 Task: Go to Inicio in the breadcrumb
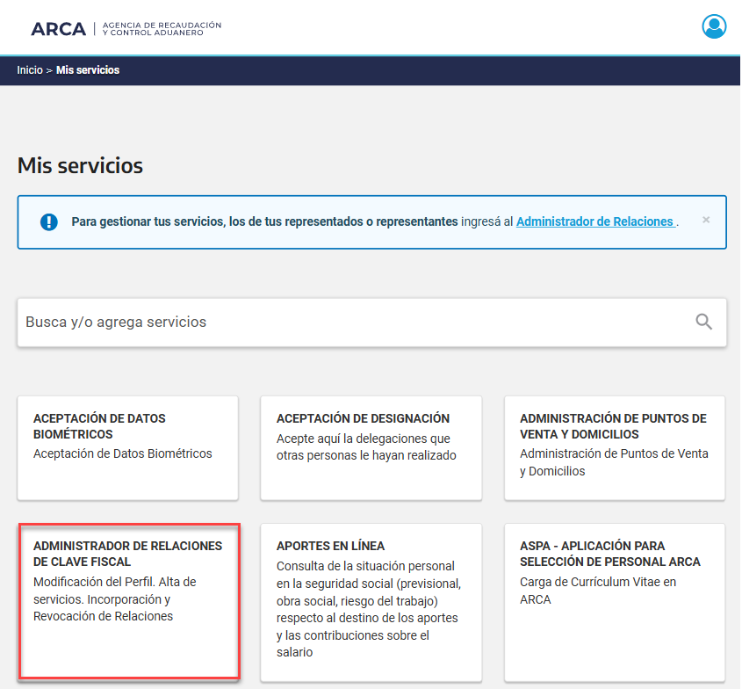point(29,70)
